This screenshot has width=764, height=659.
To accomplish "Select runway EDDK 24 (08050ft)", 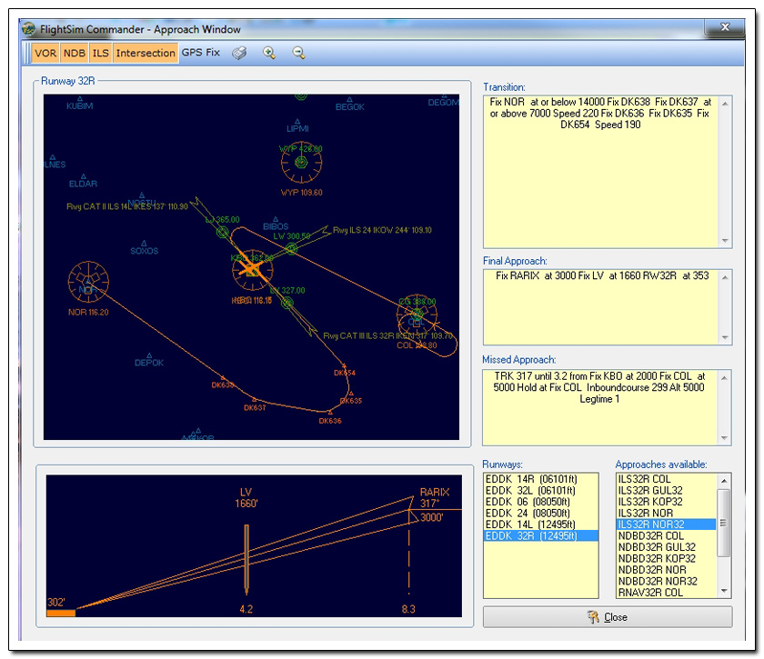I will click(540, 513).
